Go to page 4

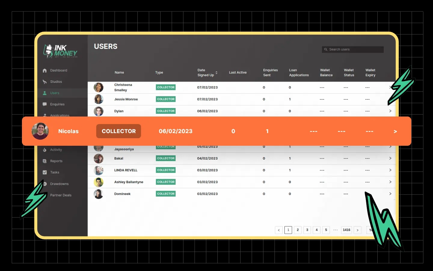pyautogui.click(x=317, y=230)
